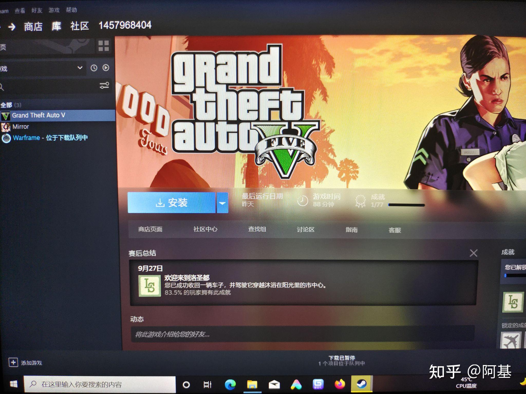The width and height of the screenshot is (526, 394).
Task: Open the 游戏 games menu
Action: [54, 10]
